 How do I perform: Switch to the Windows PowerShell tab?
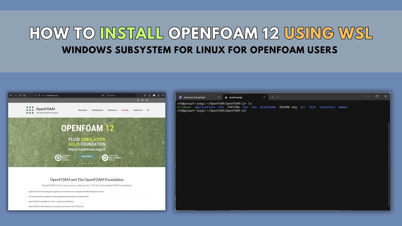click(199, 97)
